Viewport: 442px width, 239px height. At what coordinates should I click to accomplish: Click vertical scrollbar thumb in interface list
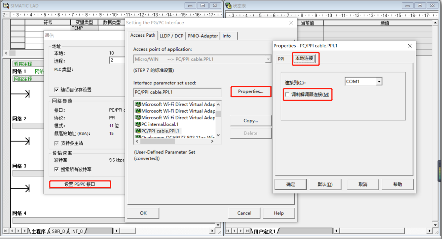click(218, 114)
